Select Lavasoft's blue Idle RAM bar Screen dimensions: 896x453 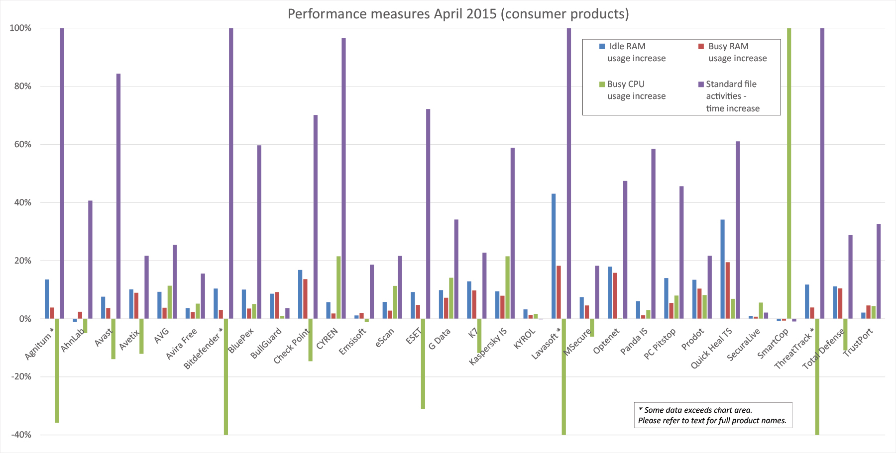coord(554,256)
